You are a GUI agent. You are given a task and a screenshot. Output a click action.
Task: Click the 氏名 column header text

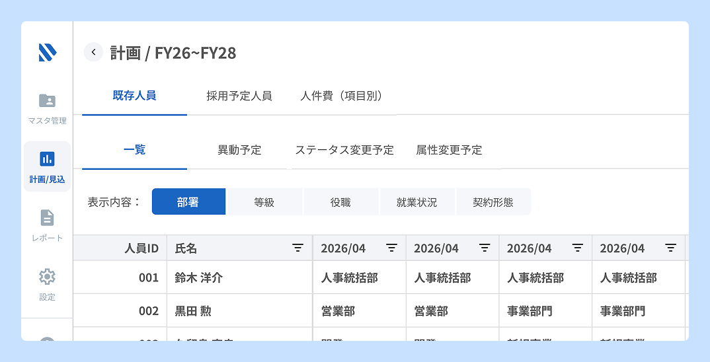186,248
